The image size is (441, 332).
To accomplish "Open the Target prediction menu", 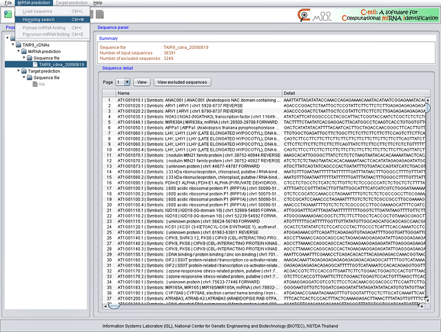I will click(72, 3).
